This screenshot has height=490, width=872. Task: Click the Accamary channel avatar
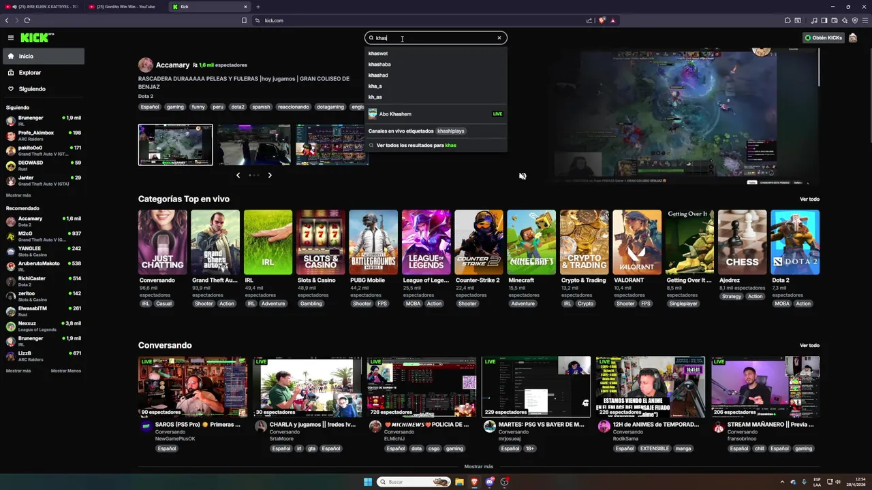coord(145,65)
